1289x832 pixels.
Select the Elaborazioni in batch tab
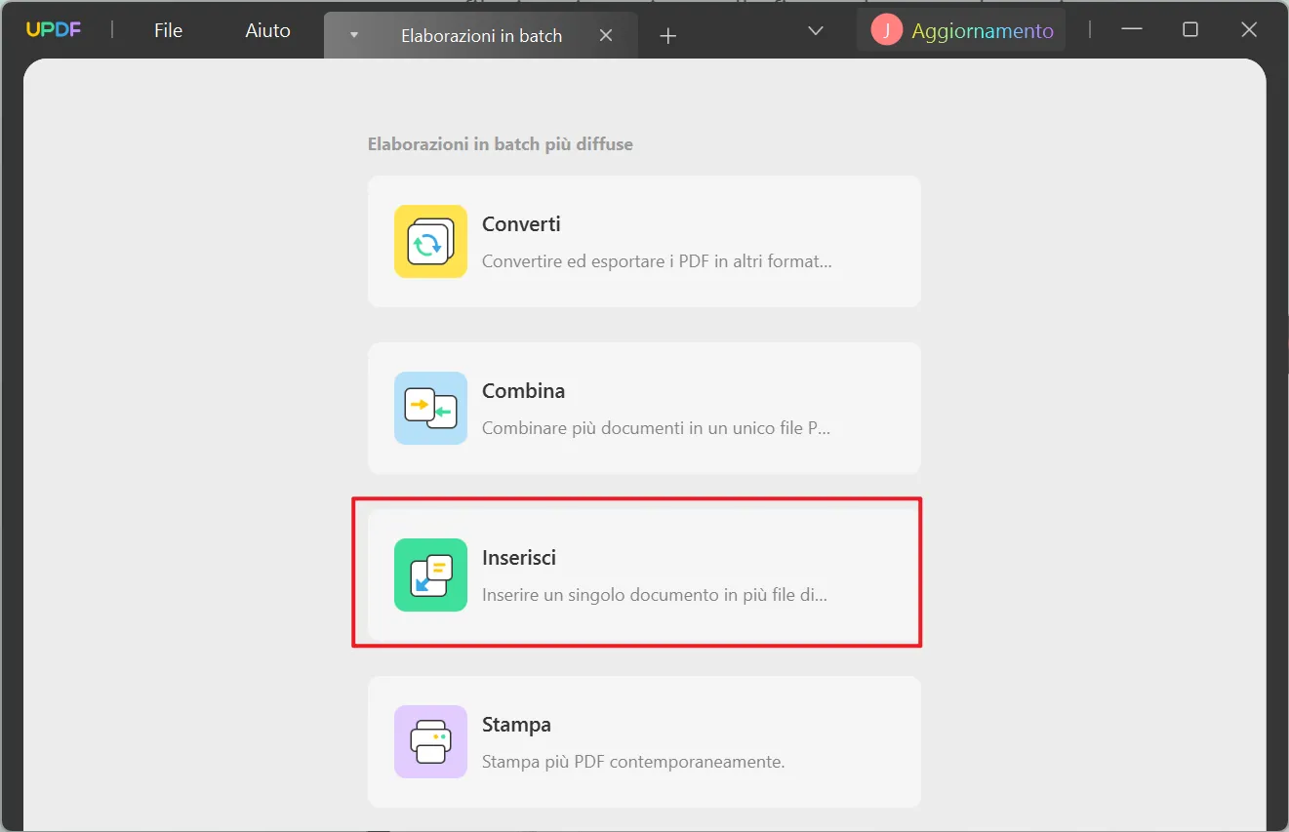(481, 35)
